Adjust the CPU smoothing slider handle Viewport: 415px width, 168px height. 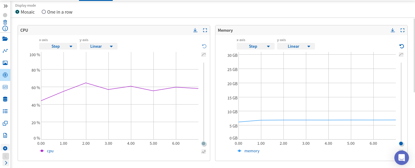[x=204, y=144]
